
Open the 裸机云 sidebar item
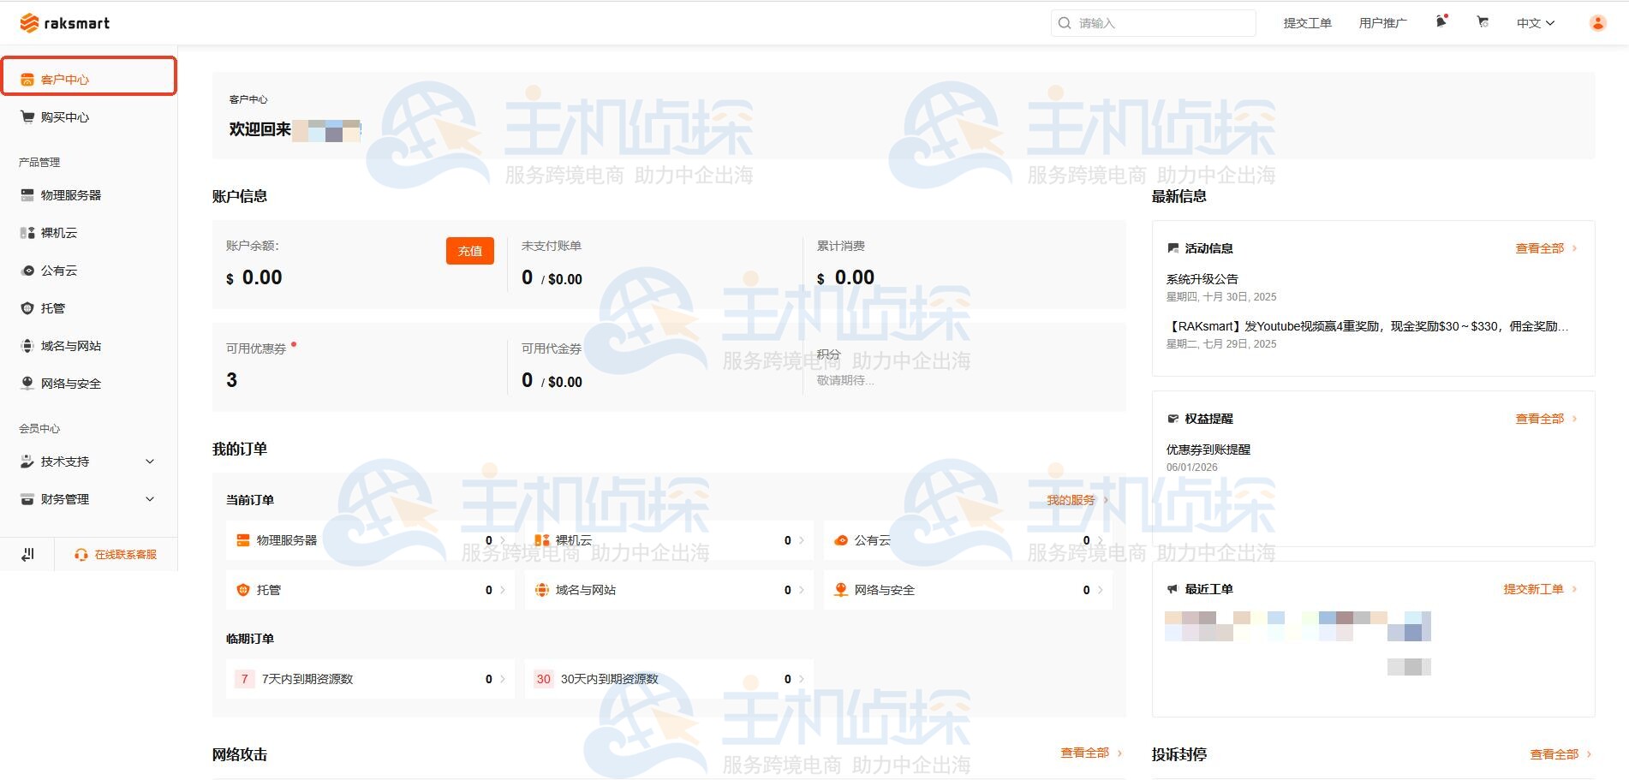point(58,232)
